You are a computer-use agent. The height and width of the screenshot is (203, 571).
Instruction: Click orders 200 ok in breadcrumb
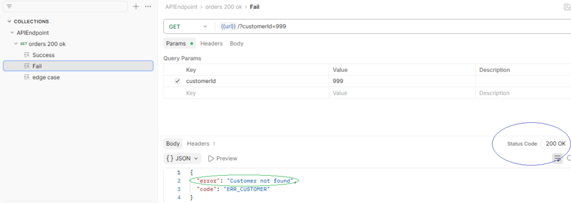click(224, 7)
